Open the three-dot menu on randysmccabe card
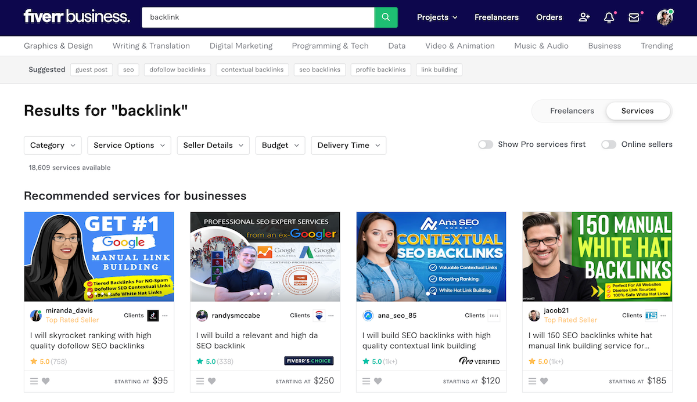Viewport: 697px width, 402px height. 331,316
